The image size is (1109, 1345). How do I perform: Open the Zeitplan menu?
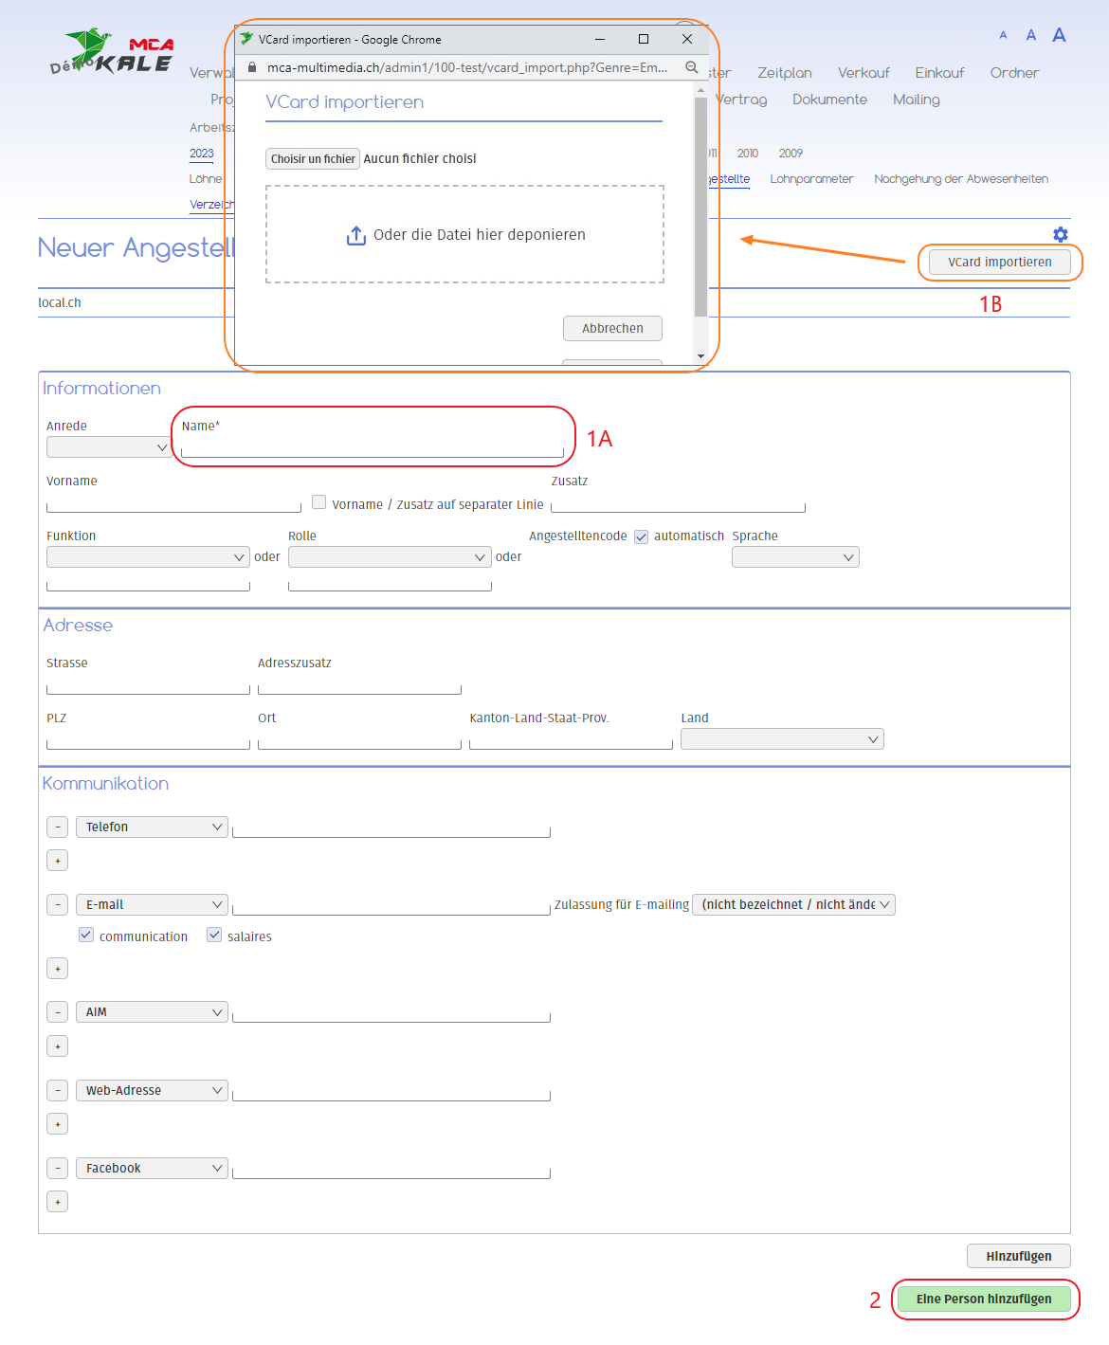coord(784,73)
